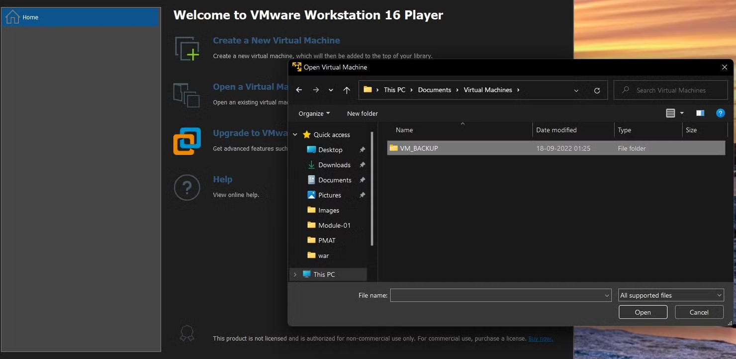The image size is (736, 359).
Task: Show the preview pane via its icon
Action: coord(700,113)
